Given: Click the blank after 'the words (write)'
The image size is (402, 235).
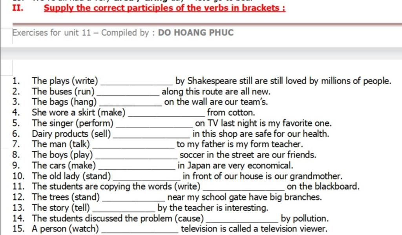Looking at the screenshot, I should (243, 188).
